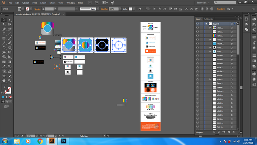The image size is (257, 145).
Task: Open the Color panel palette icon
Action: pos(254,19)
